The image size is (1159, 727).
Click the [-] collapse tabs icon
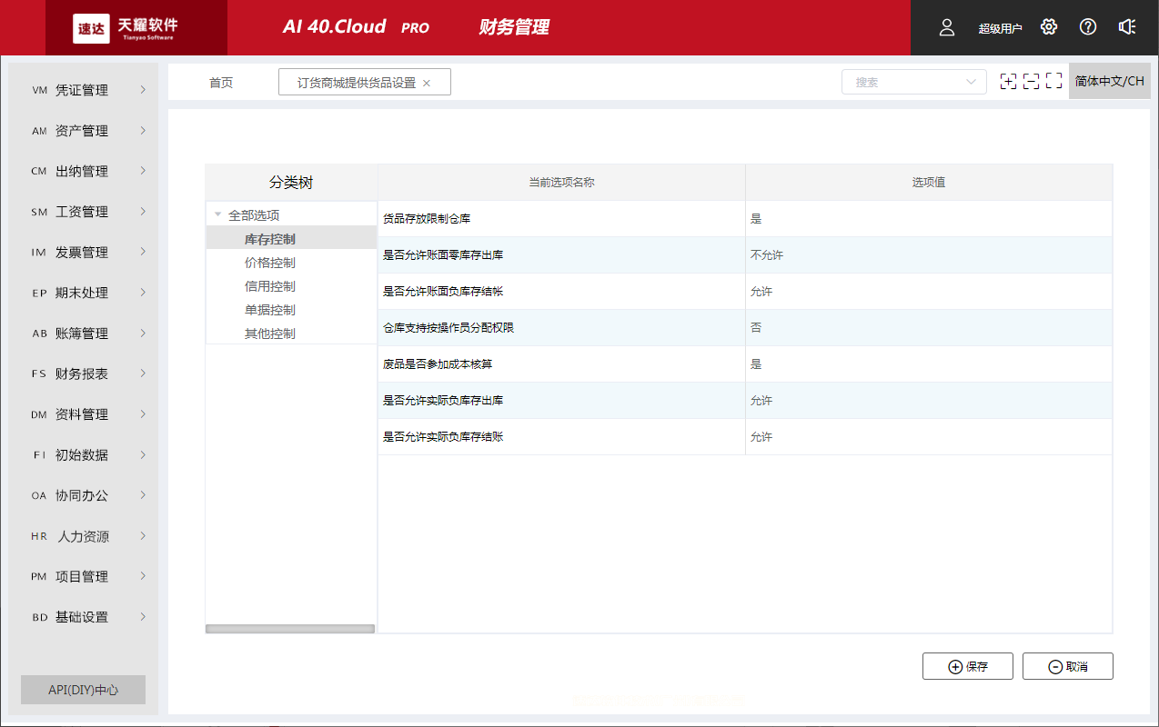(x=1031, y=81)
